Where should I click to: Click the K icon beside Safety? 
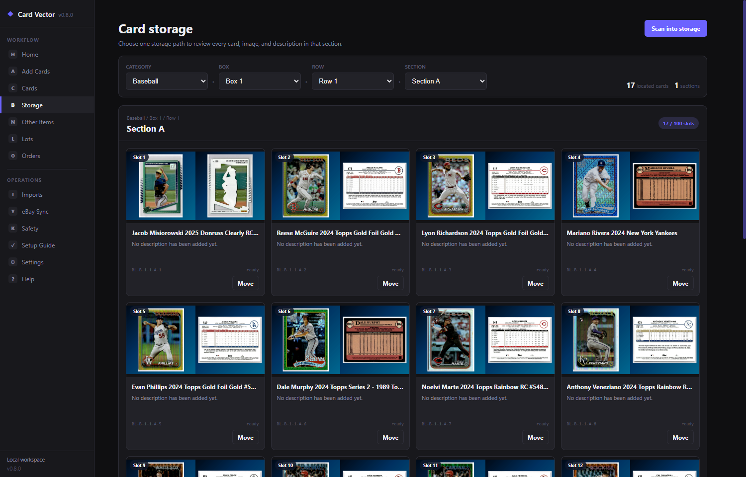(x=13, y=229)
